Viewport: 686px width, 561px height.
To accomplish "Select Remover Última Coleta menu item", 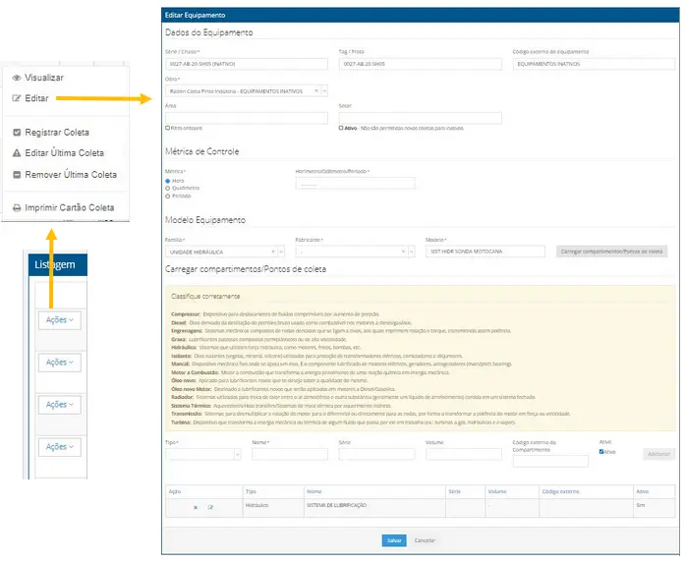I will coord(71,175).
